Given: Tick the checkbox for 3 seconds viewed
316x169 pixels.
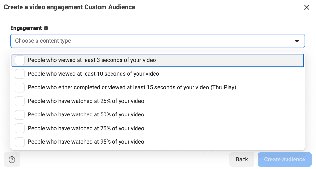Looking at the screenshot, I should point(20,60).
